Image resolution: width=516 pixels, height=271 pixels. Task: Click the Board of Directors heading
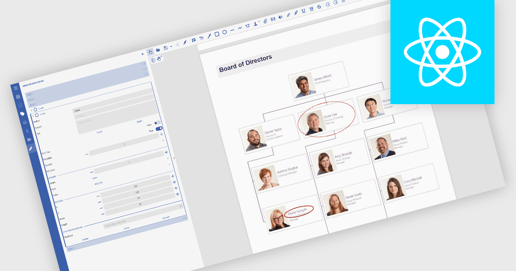[246, 63]
